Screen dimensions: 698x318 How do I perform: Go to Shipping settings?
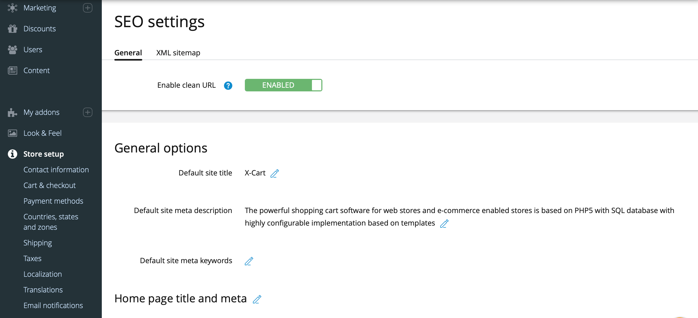pyautogui.click(x=38, y=243)
